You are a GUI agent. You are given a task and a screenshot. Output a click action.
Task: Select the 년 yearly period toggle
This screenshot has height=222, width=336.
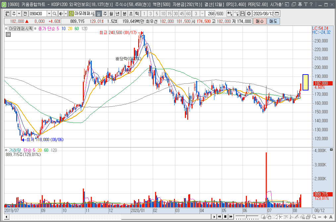117,14
